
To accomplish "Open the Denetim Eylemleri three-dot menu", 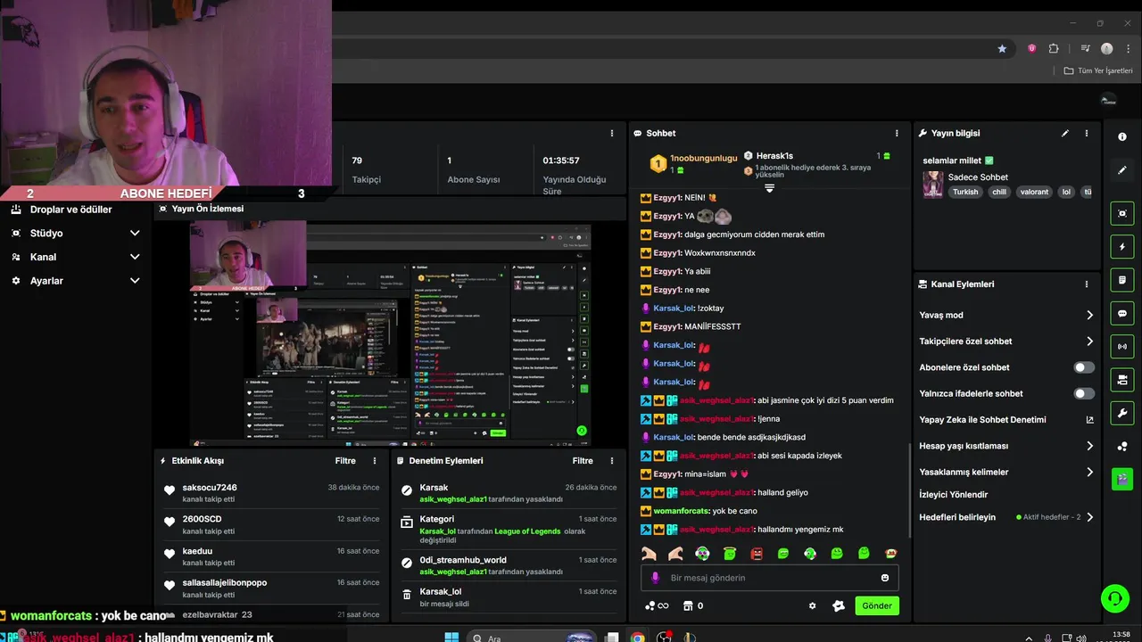I will (612, 461).
